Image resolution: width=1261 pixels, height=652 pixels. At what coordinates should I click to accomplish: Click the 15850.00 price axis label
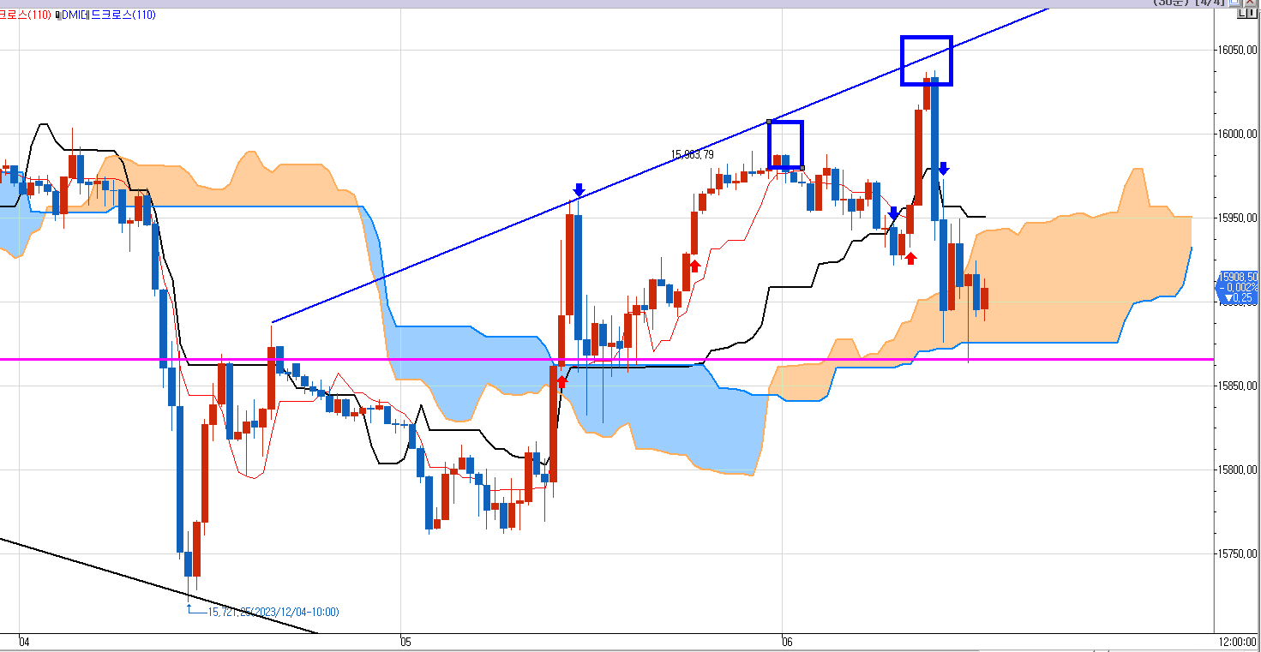click(x=1237, y=386)
